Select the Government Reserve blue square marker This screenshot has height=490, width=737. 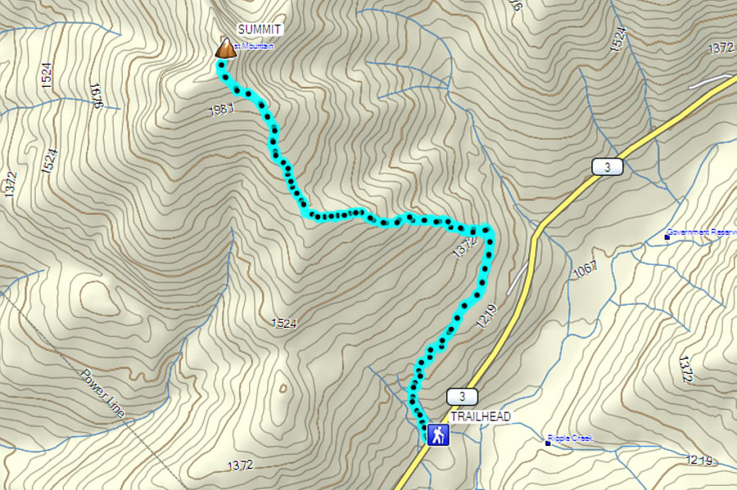coord(667,237)
